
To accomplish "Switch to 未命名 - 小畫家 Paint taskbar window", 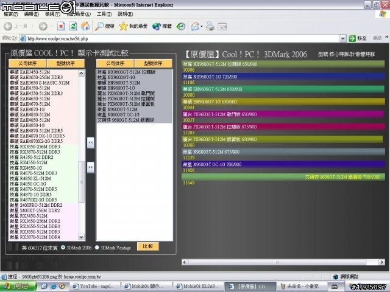I will pyautogui.click(x=301, y=287).
